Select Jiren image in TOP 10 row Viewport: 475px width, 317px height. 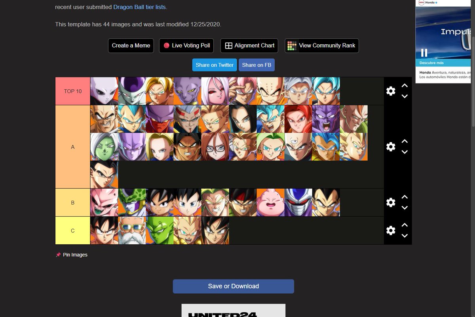[x=104, y=91]
